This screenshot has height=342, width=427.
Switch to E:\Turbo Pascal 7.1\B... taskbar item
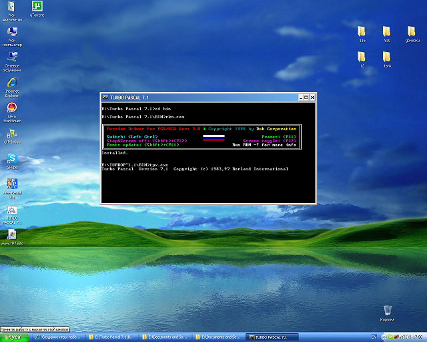113,337
